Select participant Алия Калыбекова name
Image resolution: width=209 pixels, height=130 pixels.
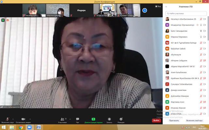[179, 72]
